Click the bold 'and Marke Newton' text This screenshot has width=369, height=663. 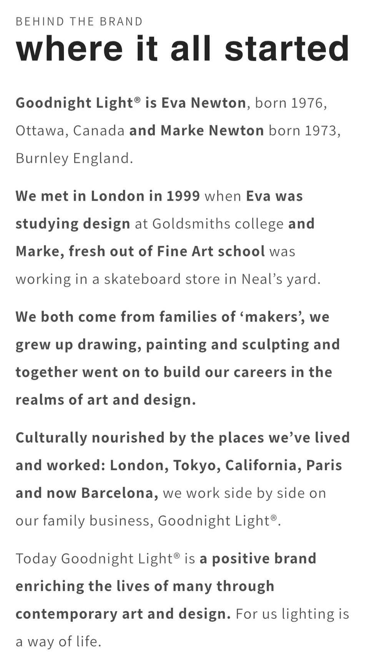(x=196, y=131)
